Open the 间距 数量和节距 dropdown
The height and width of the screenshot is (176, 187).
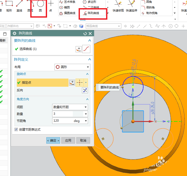coord(70,107)
